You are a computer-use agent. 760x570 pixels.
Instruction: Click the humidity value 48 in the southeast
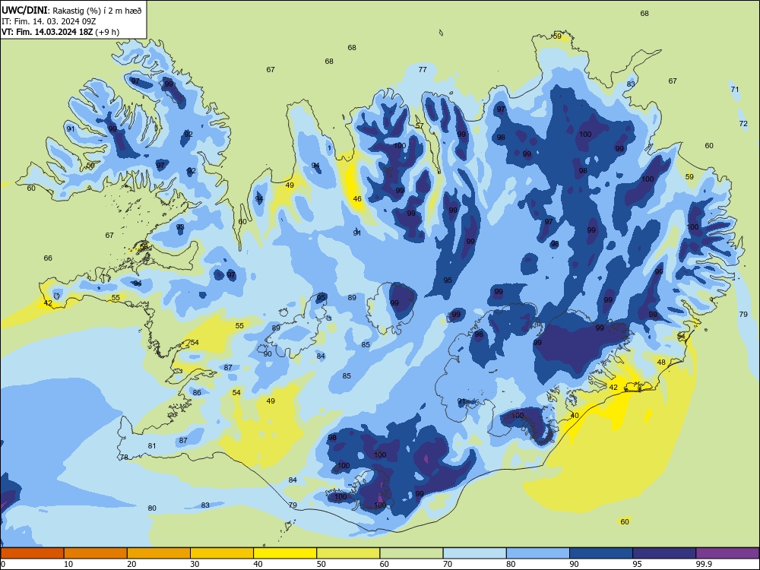661,362
